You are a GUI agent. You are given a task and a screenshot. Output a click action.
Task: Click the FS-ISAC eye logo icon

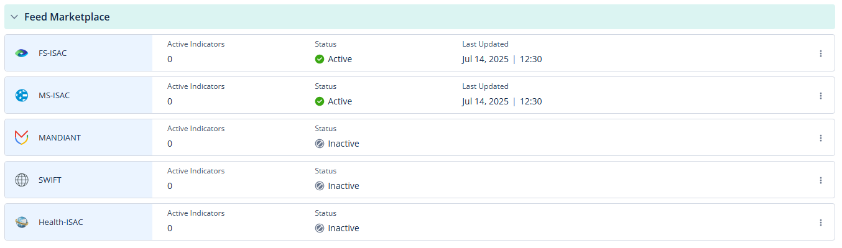22,53
